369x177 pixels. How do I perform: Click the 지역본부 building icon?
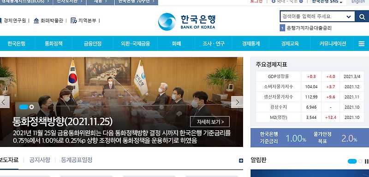[x=74, y=21]
